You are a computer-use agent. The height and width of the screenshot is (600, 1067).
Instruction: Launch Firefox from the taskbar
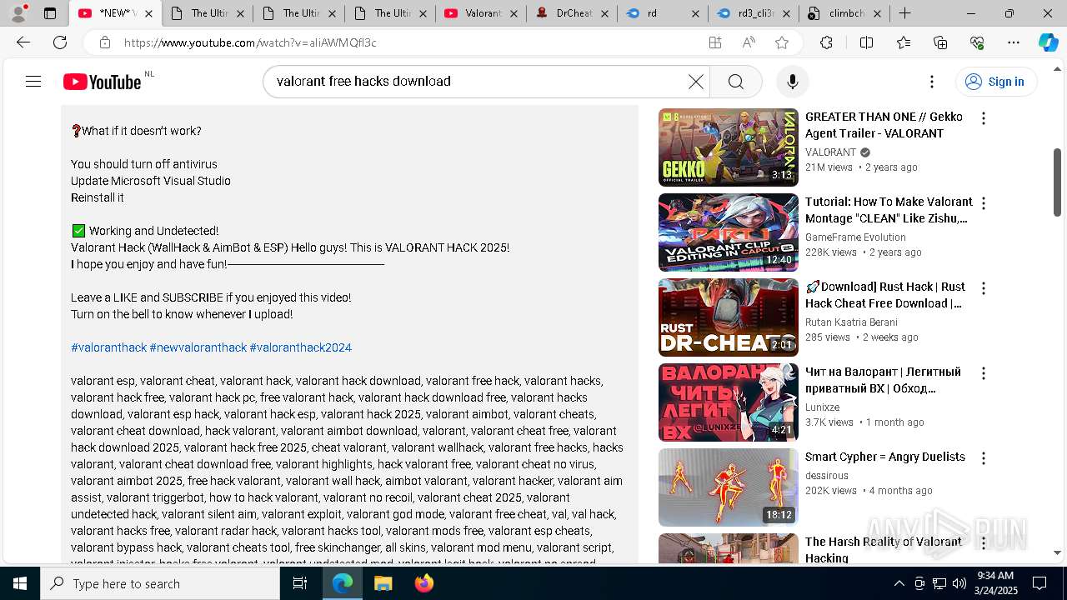point(423,583)
